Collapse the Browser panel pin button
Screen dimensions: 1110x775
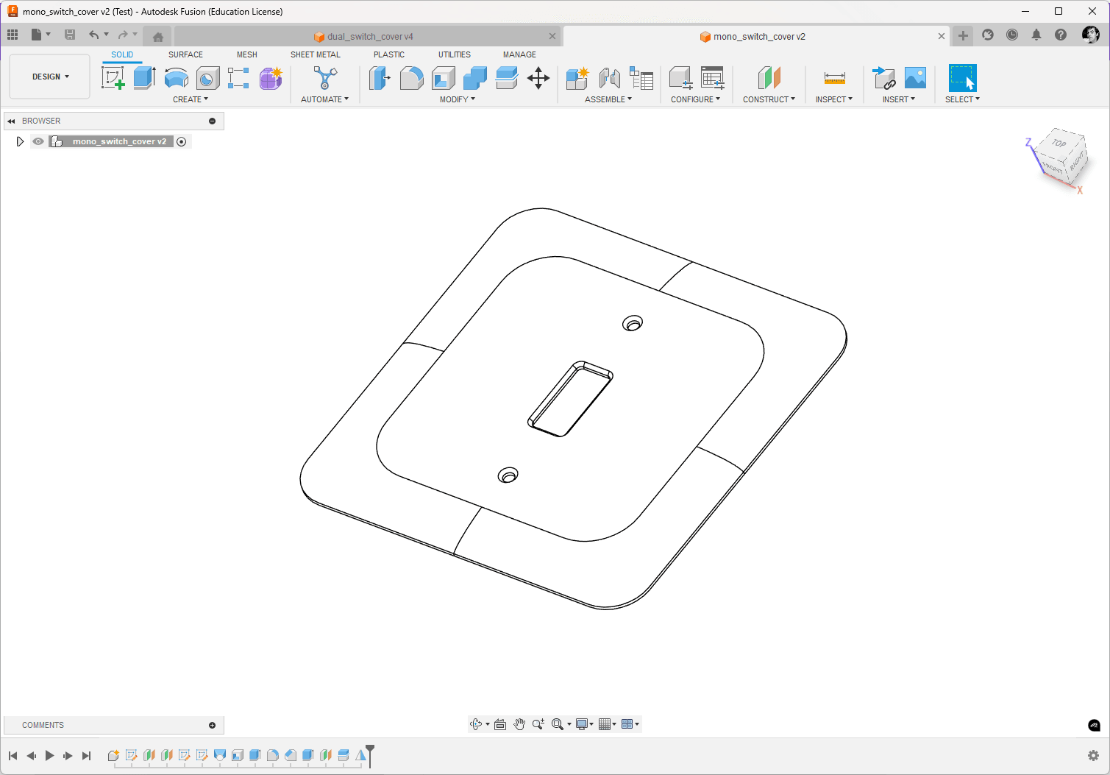click(213, 121)
